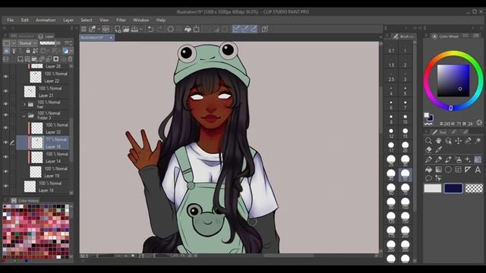Select the Zoom magnifier tool
The width and height of the screenshot is (486, 273).
(428, 141)
